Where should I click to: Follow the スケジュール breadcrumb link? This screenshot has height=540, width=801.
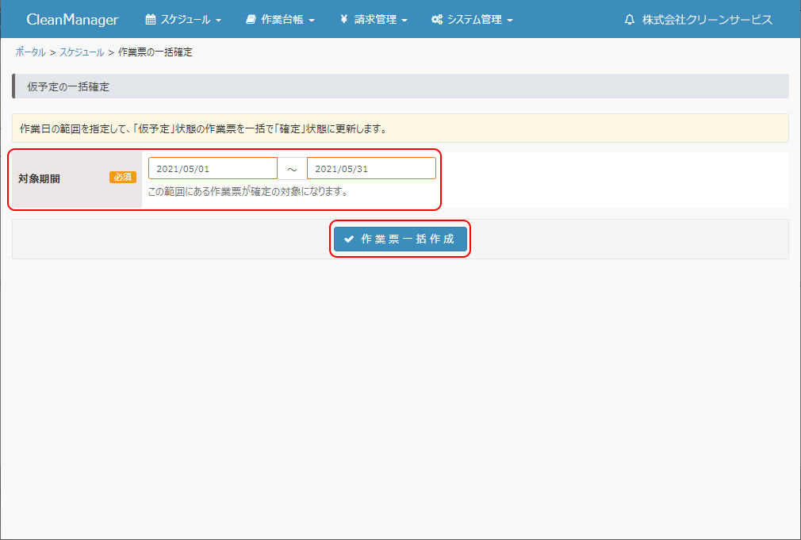(82, 52)
